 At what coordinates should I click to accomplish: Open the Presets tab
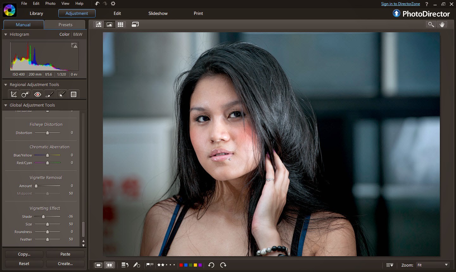[x=65, y=25]
